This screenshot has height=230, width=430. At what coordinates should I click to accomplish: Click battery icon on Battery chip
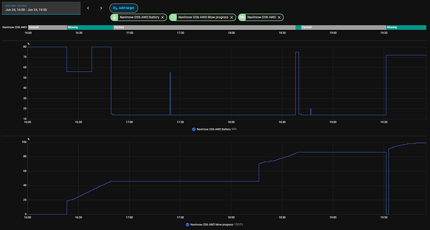click(x=115, y=17)
